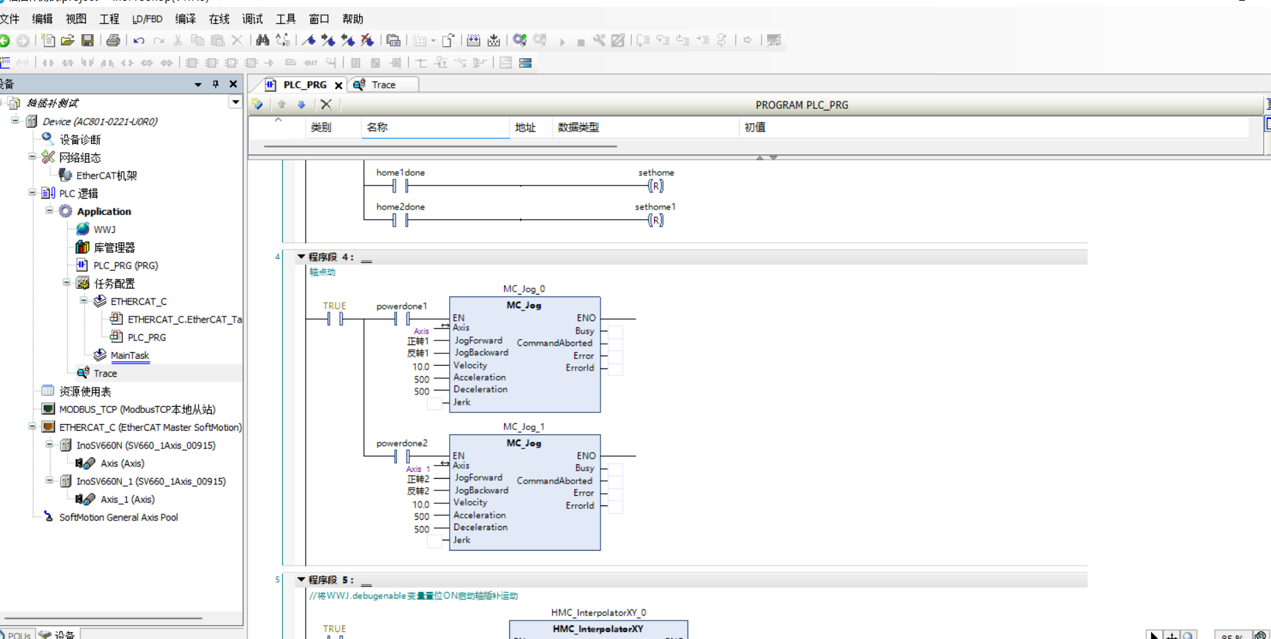The height and width of the screenshot is (639, 1271).
Task: Select the 库管理器 tree item
Action: click(x=114, y=247)
